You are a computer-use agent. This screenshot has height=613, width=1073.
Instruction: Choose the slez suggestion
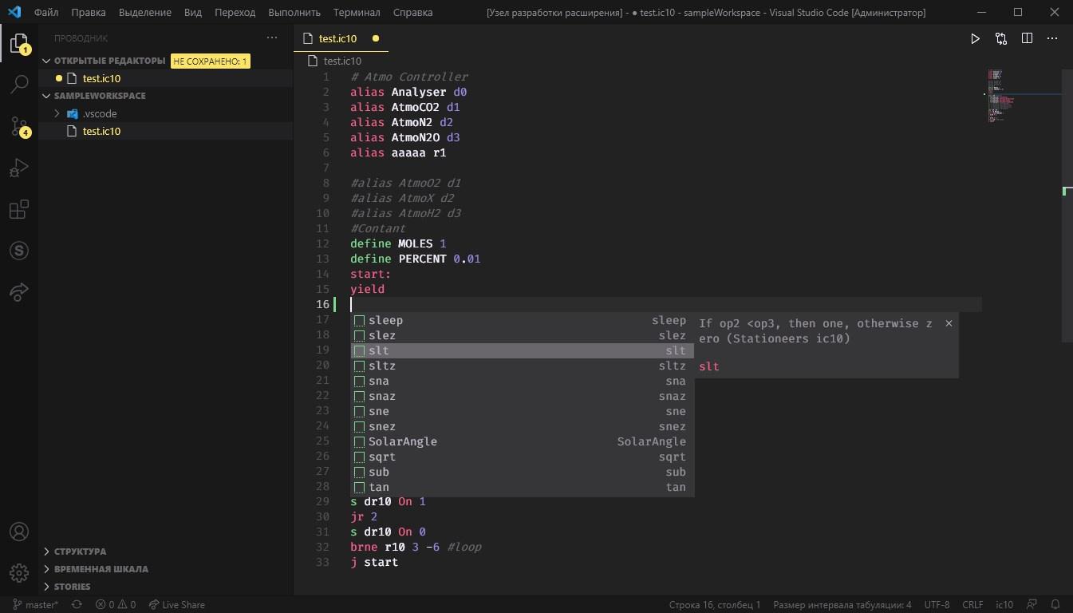coord(523,335)
